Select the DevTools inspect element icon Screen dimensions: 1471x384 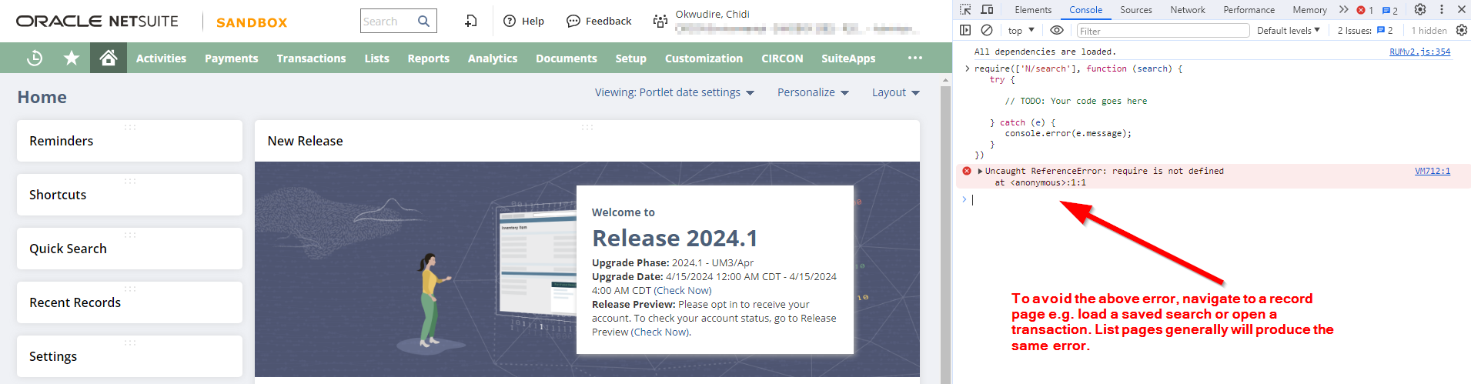(965, 9)
